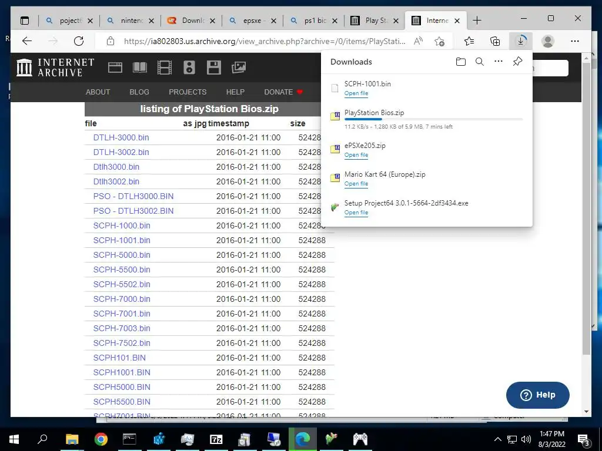602x451 pixels.
Task: Open the profile avatar menu
Action: [548, 41]
